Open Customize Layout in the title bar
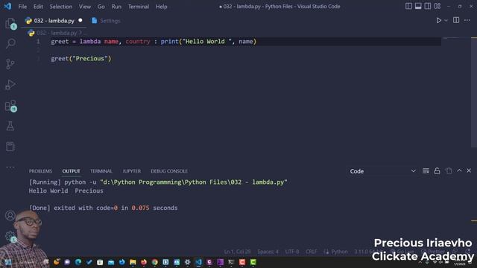The width and height of the screenshot is (477, 268). tap(437, 6)
